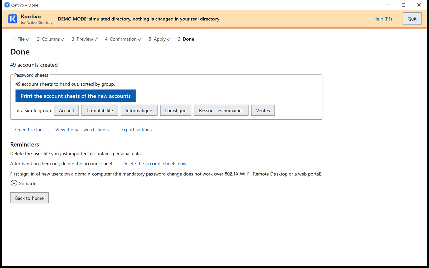Click the '49 accounts created' text
This screenshot has width=429, height=268.
click(x=34, y=65)
